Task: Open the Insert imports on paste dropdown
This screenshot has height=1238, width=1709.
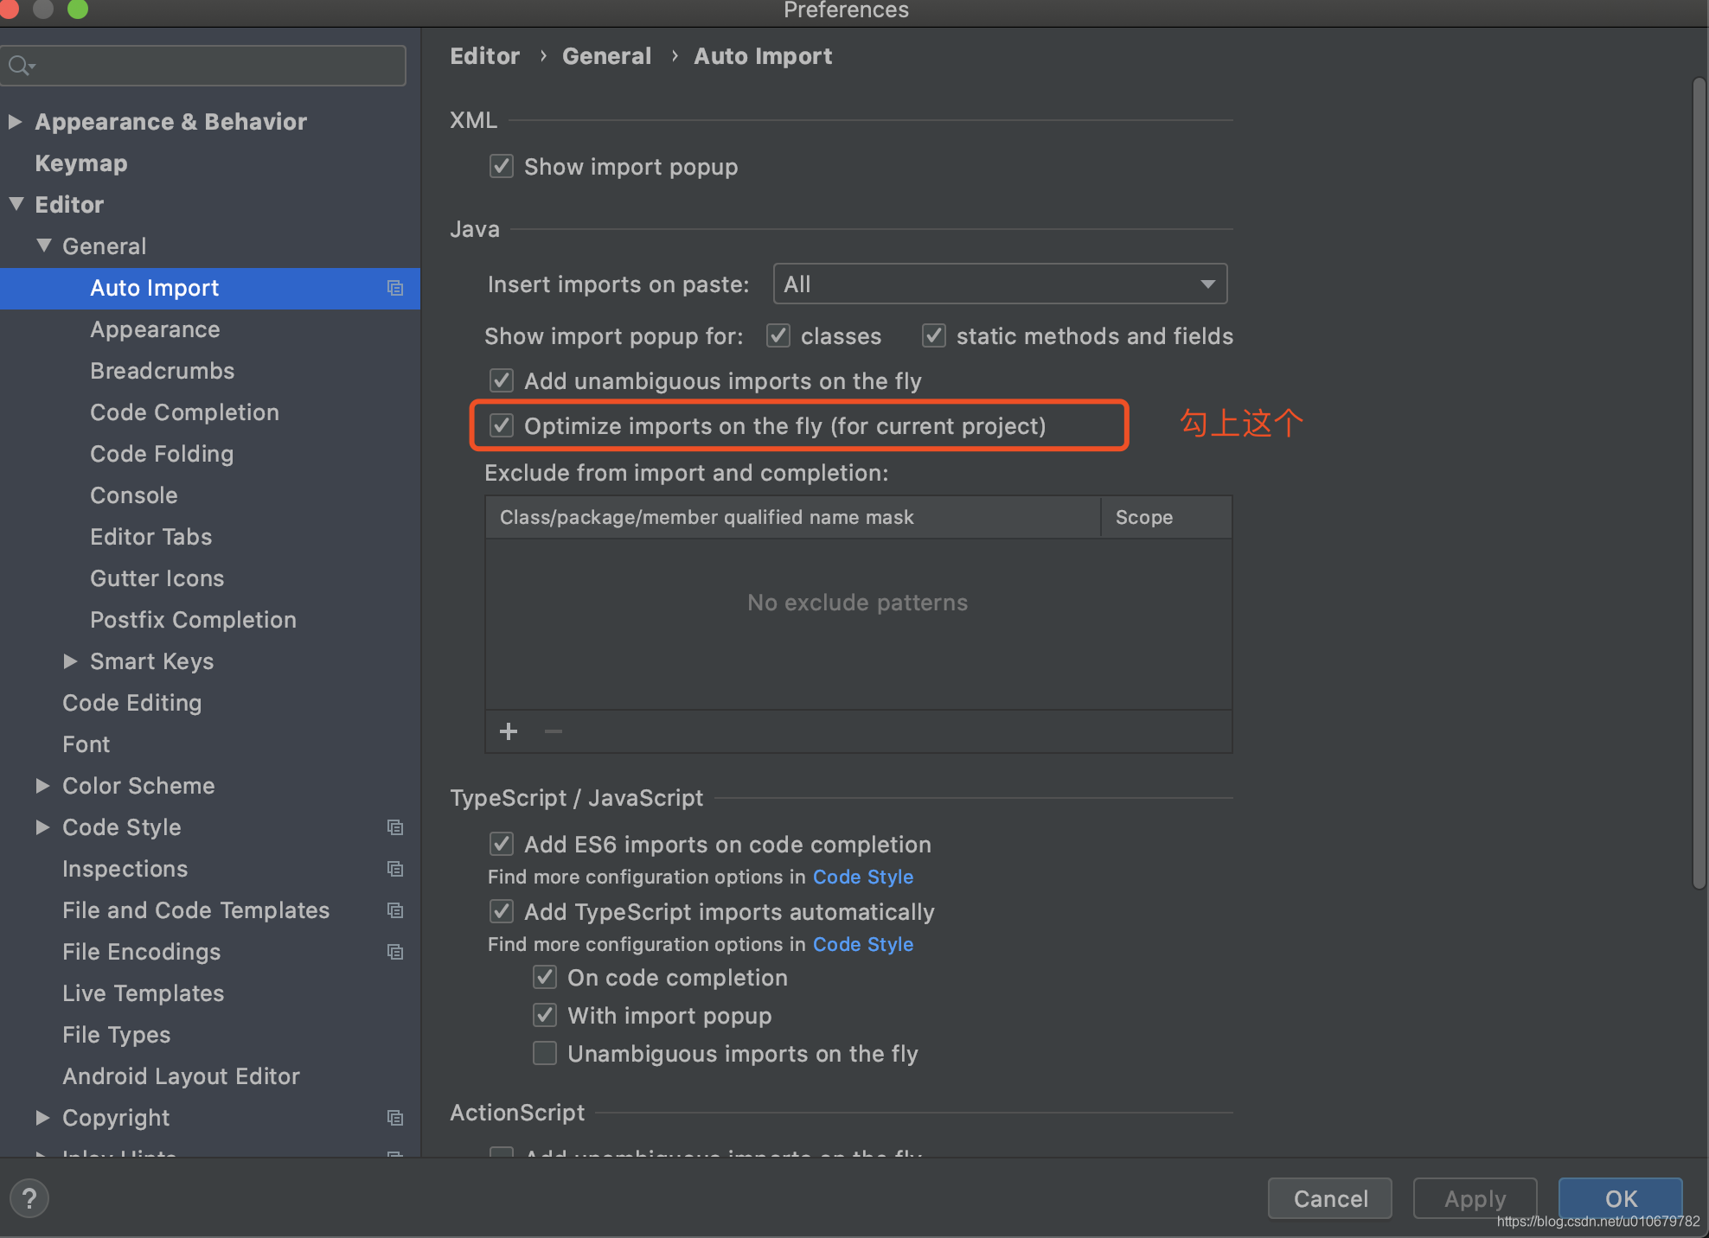Action: 1000,284
